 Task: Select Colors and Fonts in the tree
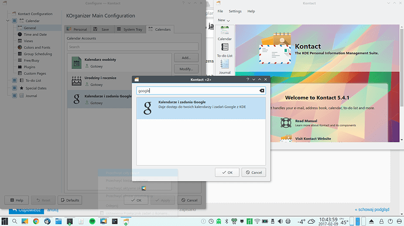(37, 47)
